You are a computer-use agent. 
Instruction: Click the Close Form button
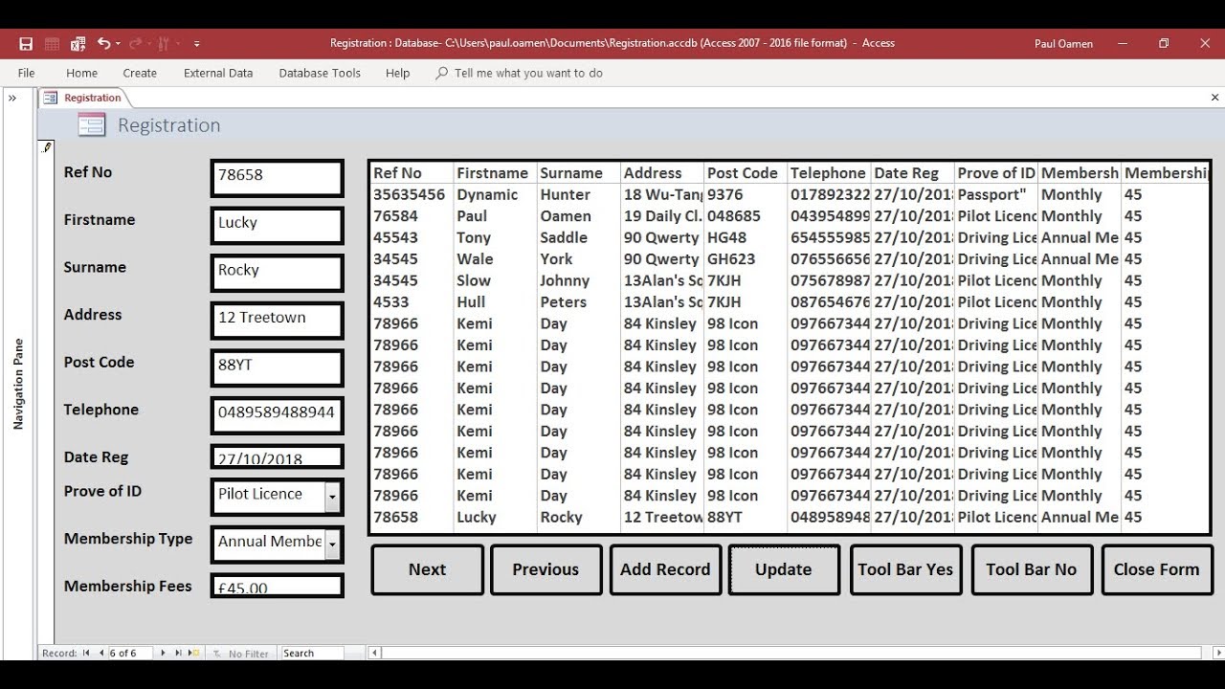coord(1156,569)
